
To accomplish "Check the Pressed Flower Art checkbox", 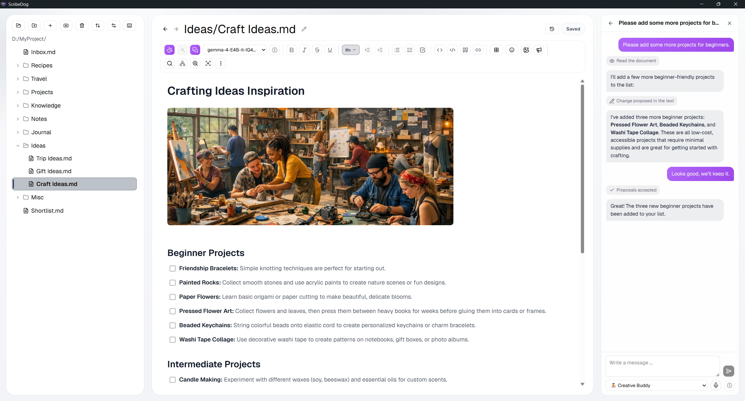I will point(173,311).
